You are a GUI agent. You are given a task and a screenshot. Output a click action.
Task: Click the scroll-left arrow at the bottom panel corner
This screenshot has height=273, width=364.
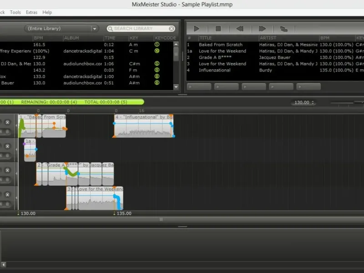coord(3,265)
